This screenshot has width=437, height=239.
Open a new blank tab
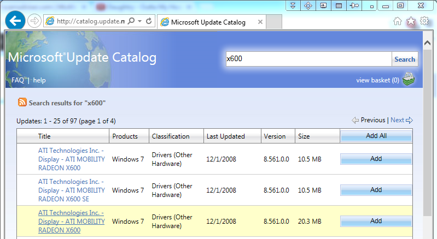(273, 22)
